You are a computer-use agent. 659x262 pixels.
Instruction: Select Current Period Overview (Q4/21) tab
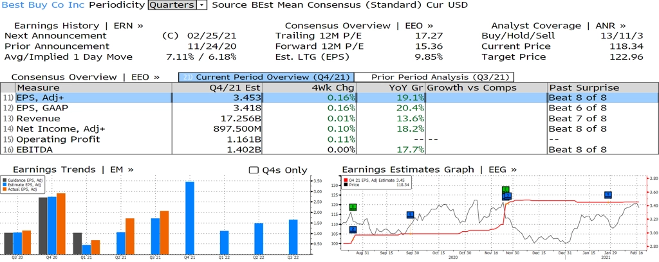266,77
